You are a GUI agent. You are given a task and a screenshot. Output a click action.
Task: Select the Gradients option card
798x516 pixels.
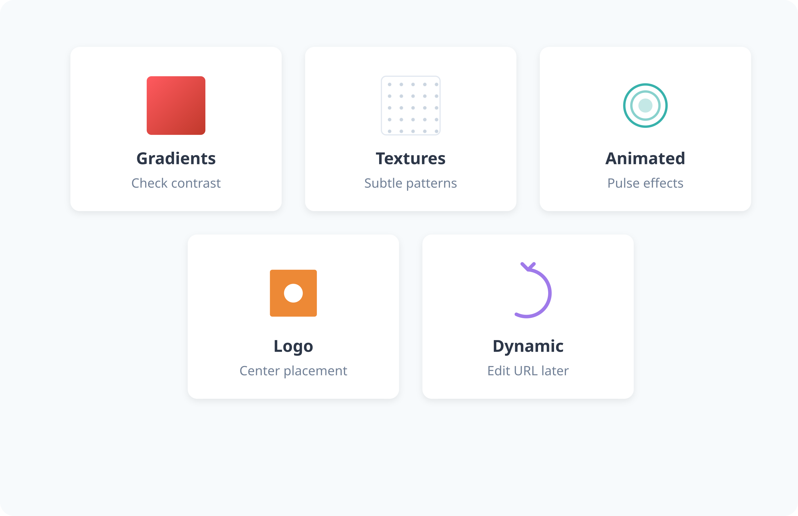coord(176,129)
